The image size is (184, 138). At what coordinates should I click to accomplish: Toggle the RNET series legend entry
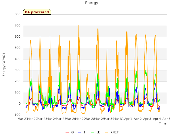click(112, 132)
